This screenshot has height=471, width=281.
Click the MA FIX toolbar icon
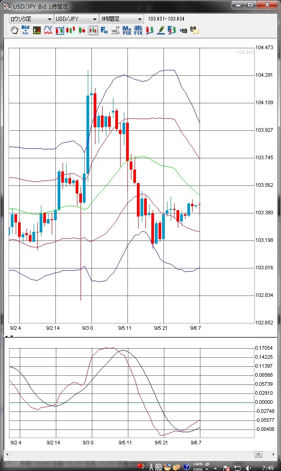tap(127, 30)
